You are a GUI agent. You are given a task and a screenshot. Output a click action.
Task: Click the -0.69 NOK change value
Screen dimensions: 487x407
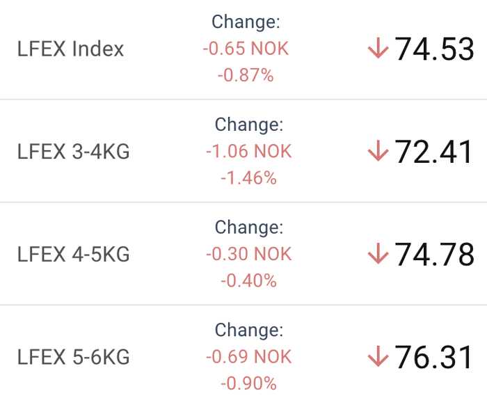249,356
